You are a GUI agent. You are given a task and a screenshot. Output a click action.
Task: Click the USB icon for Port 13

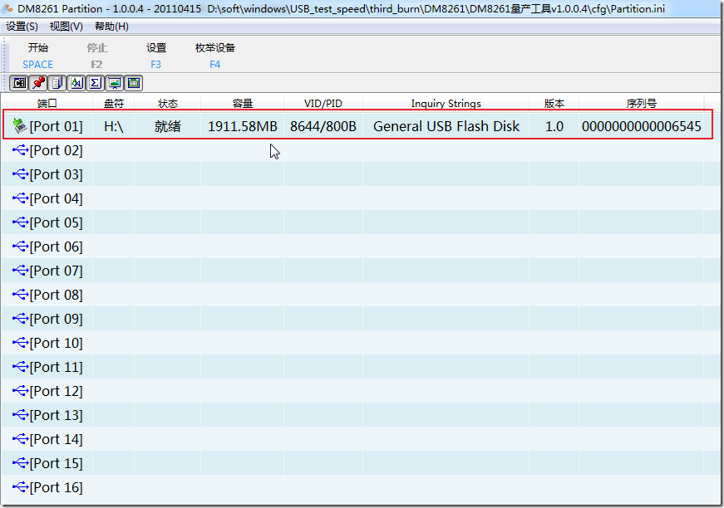pyautogui.click(x=20, y=415)
